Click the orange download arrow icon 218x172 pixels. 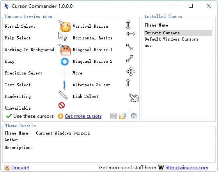tap(60, 116)
